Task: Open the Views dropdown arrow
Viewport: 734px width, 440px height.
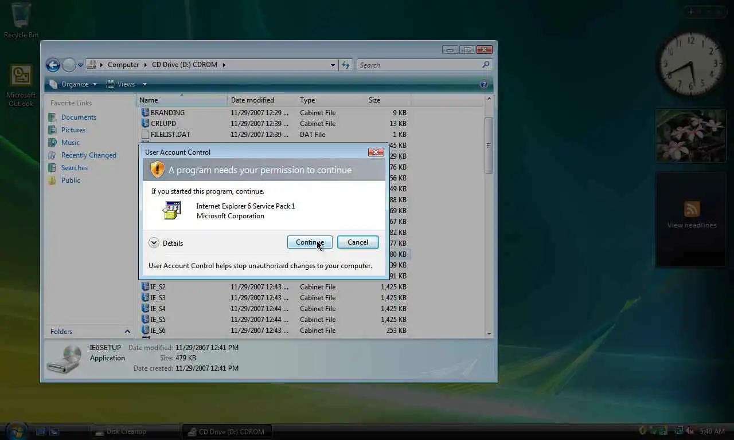Action: coord(145,84)
